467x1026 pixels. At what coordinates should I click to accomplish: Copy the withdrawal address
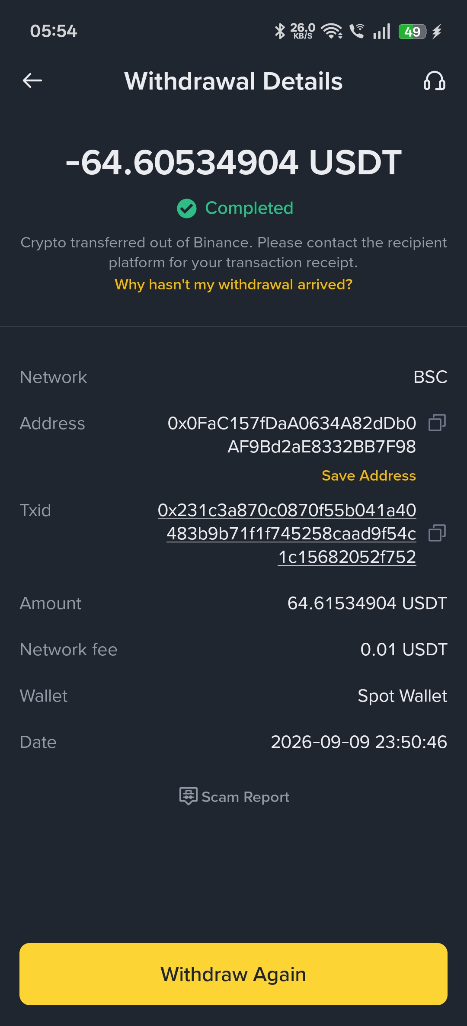[437, 423]
